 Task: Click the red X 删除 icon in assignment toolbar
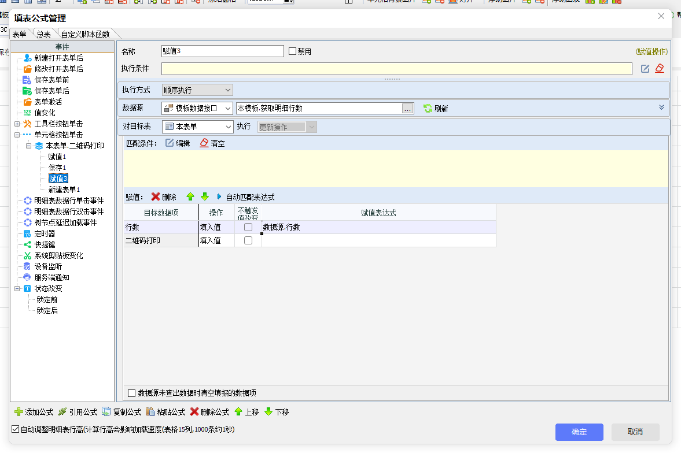156,197
